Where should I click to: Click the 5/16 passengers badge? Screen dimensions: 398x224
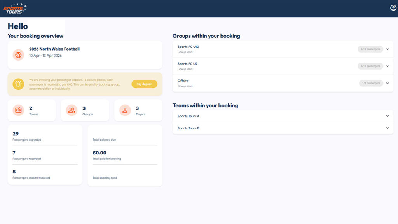coord(370,49)
